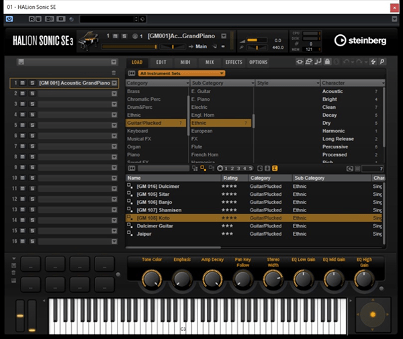Image resolution: width=403 pixels, height=339 pixels.
Task: Click the lock icon in toolbar
Action: (x=327, y=62)
